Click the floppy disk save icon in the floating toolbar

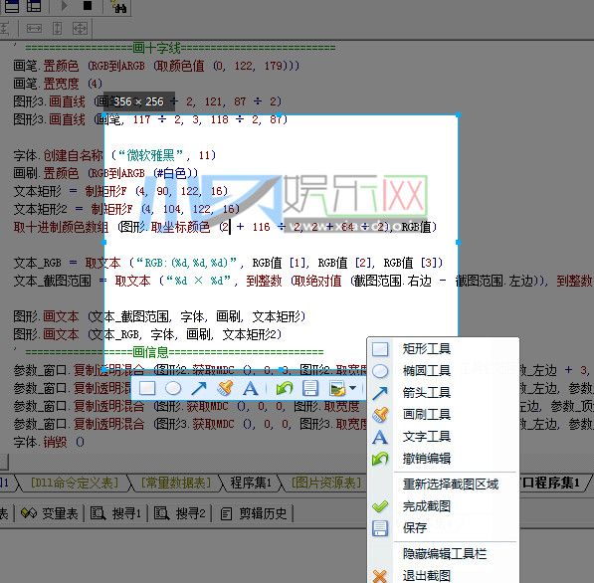pos(309,388)
